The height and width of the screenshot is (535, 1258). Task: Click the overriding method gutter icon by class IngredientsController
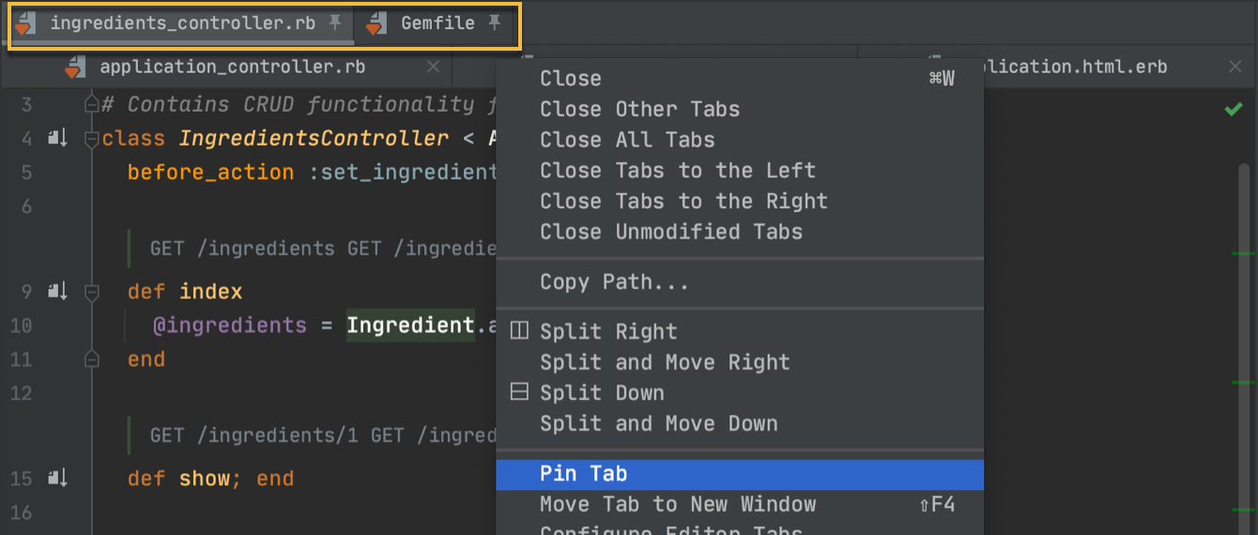(x=58, y=139)
